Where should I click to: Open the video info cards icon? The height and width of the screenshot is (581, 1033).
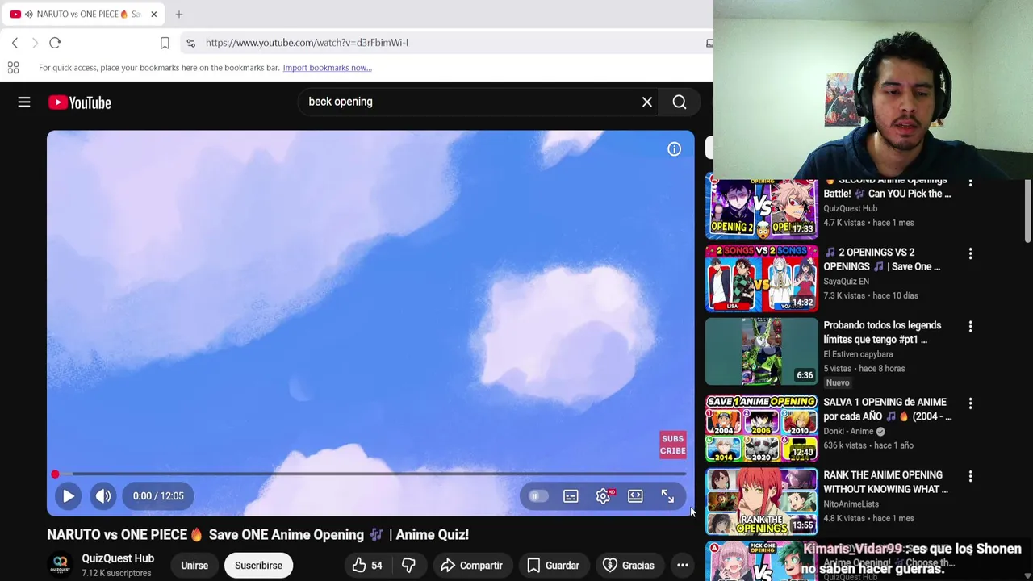[x=674, y=149]
